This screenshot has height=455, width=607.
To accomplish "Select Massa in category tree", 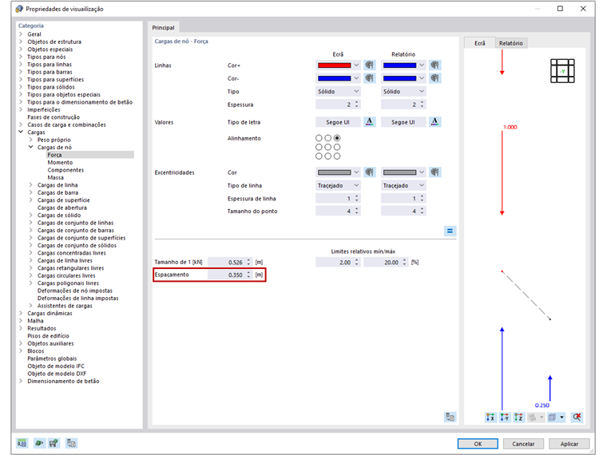I will [x=55, y=177].
